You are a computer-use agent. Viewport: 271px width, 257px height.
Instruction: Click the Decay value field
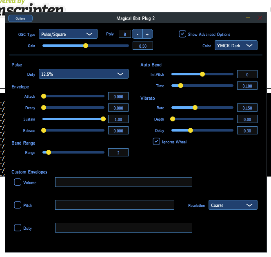click(x=118, y=108)
